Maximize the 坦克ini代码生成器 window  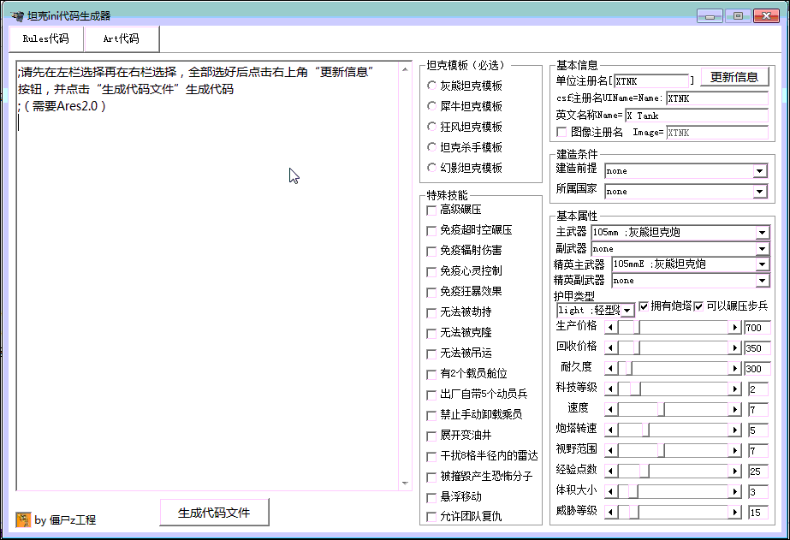tap(738, 16)
